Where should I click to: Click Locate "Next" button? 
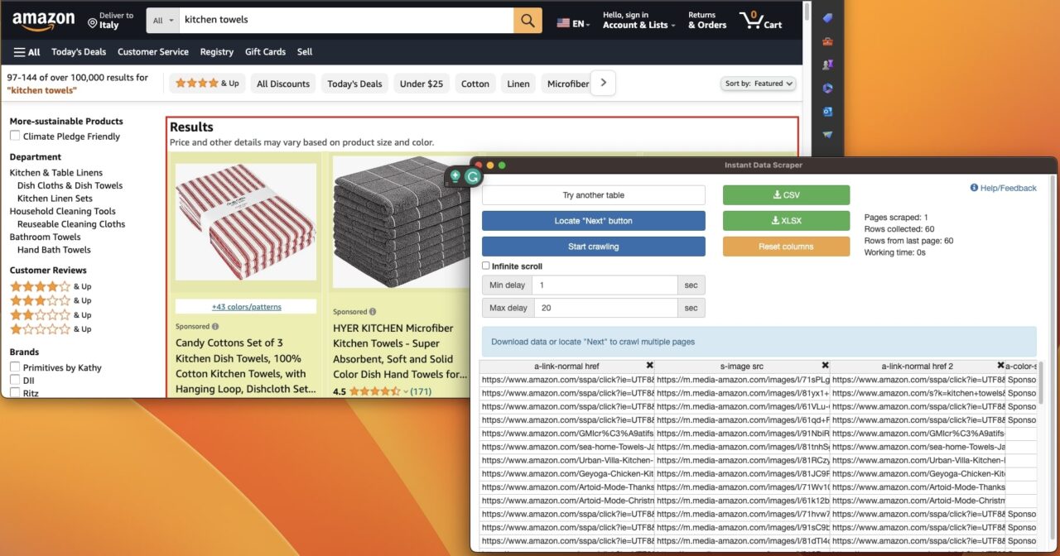tap(594, 221)
